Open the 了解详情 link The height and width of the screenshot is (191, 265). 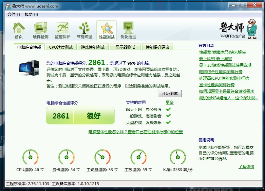coord(246,167)
